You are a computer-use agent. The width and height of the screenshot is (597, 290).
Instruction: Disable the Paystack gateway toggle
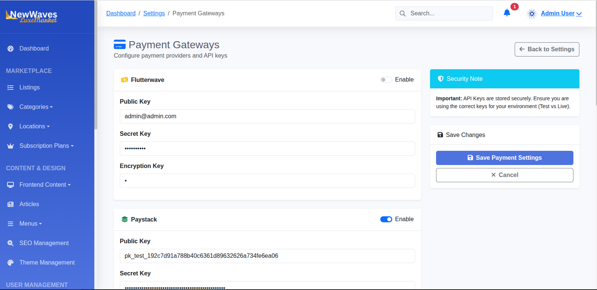click(386, 219)
